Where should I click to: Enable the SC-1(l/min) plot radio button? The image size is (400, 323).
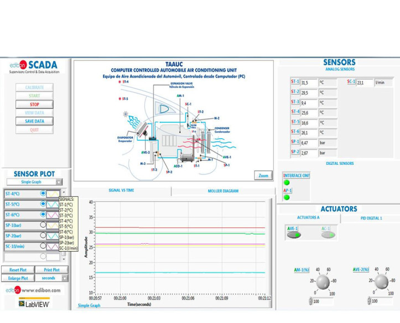43,246
